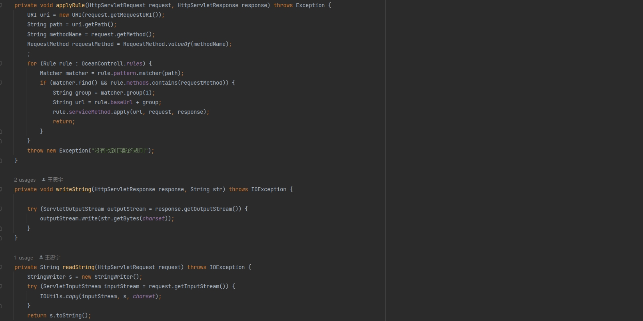Fold the readString method at its signature line
Screen dimensions: 643x321
tap(1, 267)
